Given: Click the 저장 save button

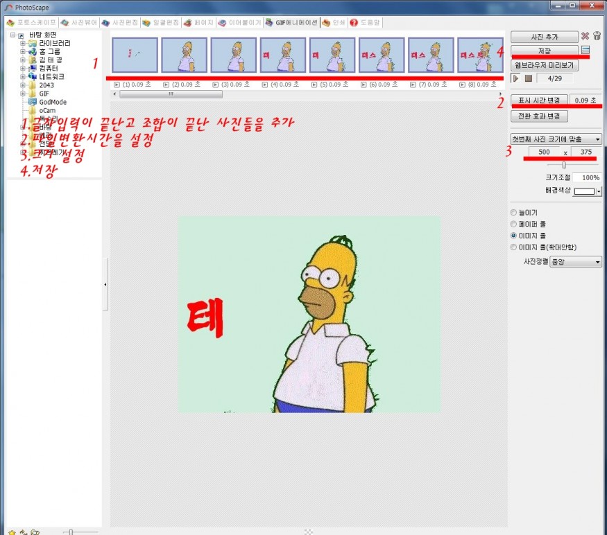Looking at the screenshot, I should pyautogui.click(x=545, y=51).
